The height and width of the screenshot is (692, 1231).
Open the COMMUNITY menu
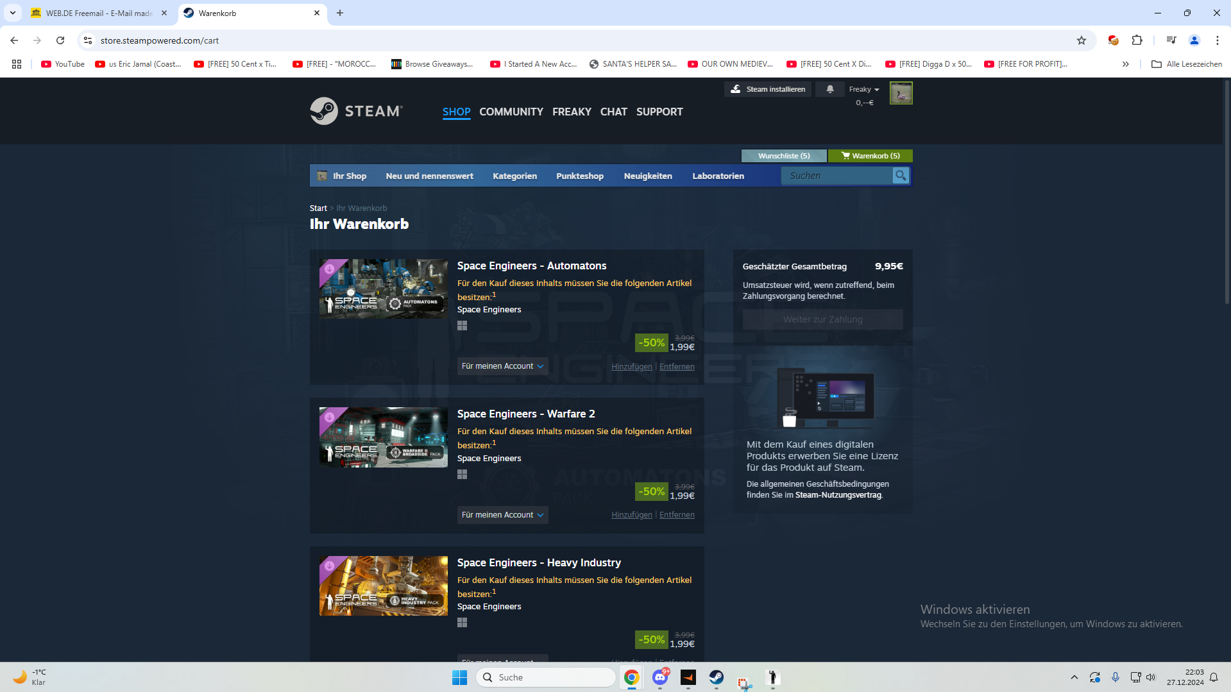(x=511, y=112)
